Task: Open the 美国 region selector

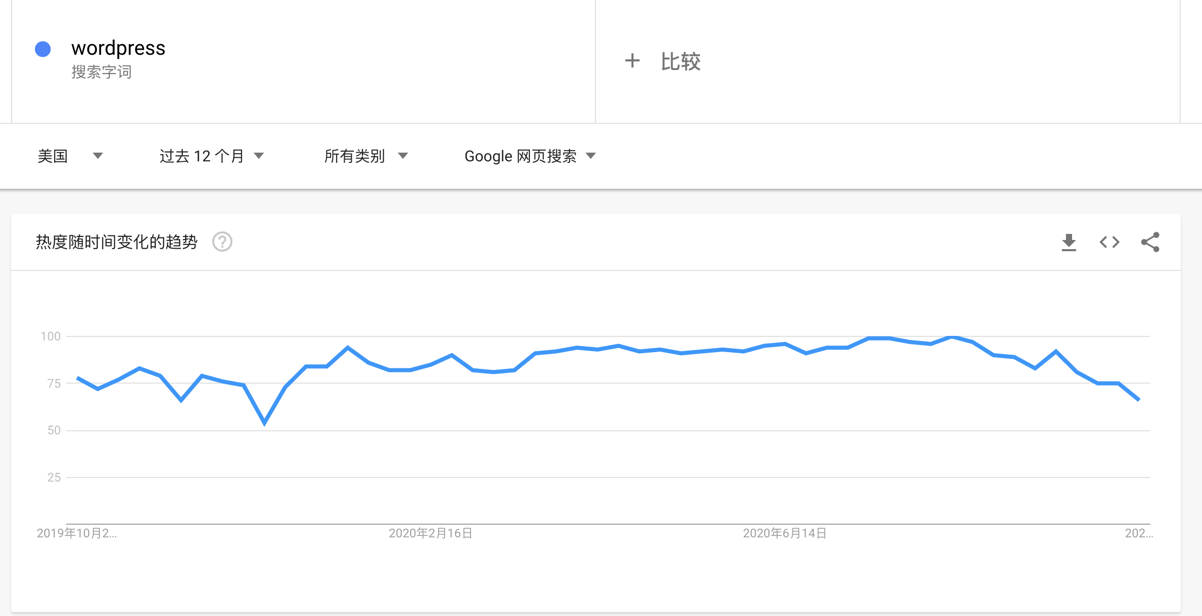Action: (53, 156)
